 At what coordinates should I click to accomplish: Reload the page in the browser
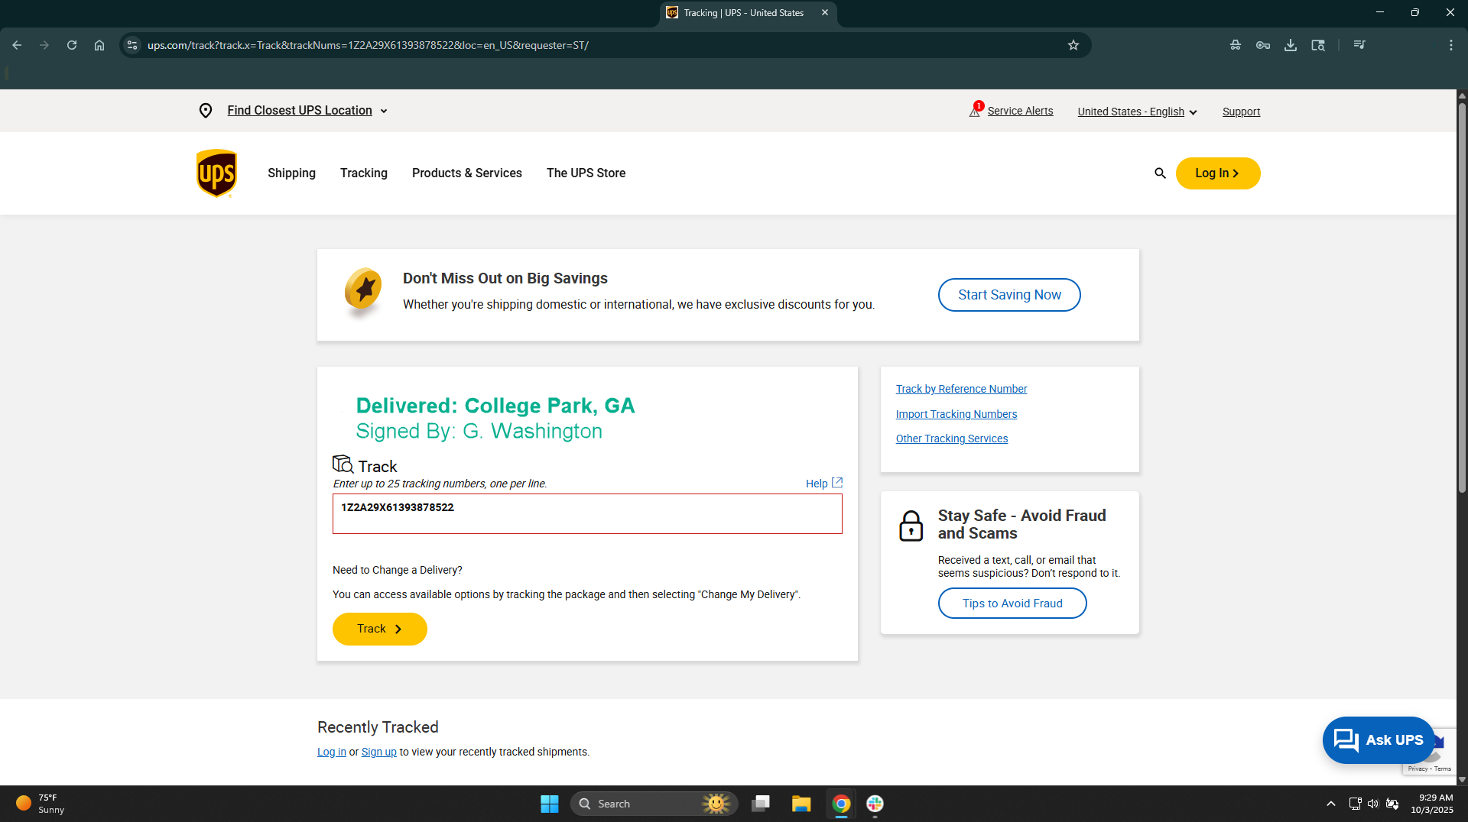coord(72,45)
